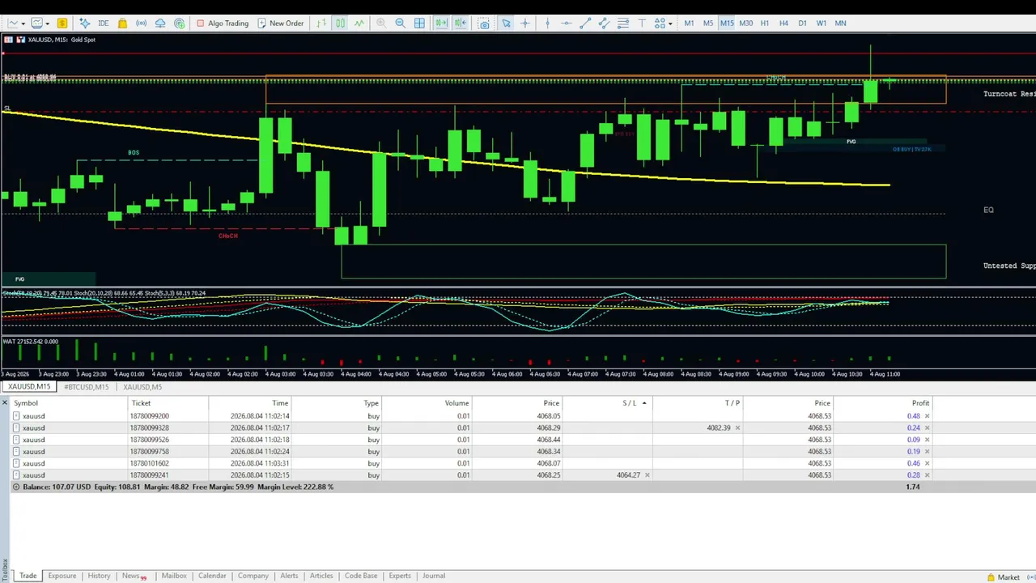
Task: Toggle chart shift from right edge
Action: 461,23
